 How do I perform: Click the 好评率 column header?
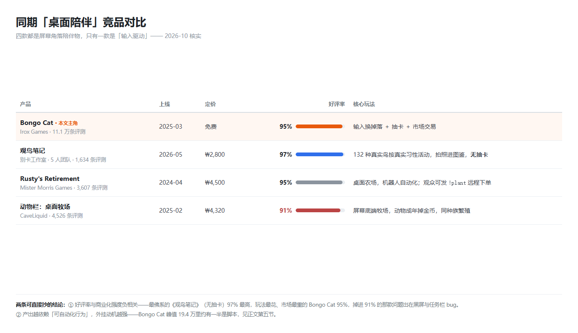click(337, 104)
